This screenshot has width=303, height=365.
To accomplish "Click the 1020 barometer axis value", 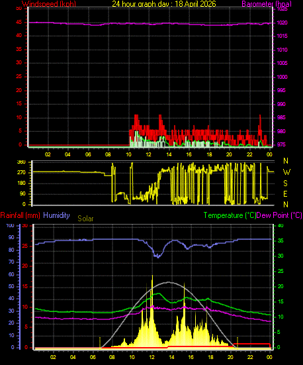I will (x=282, y=23).
